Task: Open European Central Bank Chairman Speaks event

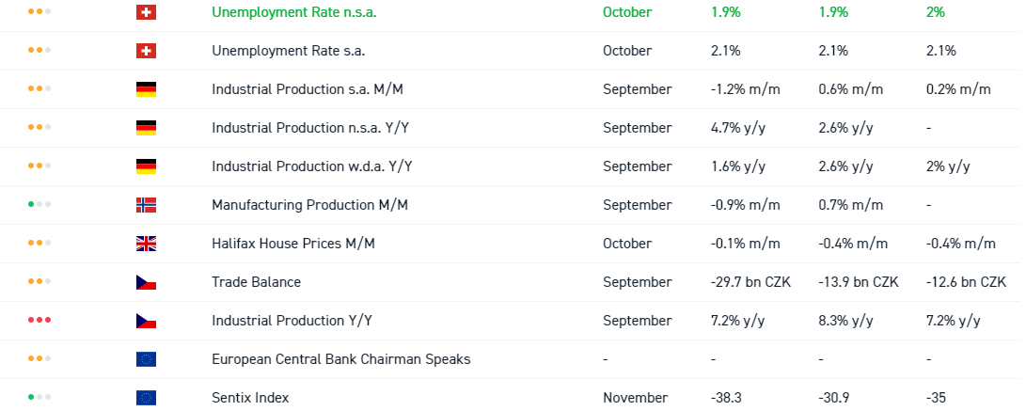Action: pos(340,359)
